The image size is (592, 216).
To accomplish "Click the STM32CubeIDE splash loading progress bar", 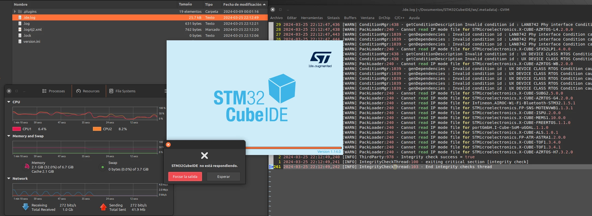I will pos(293,148).
